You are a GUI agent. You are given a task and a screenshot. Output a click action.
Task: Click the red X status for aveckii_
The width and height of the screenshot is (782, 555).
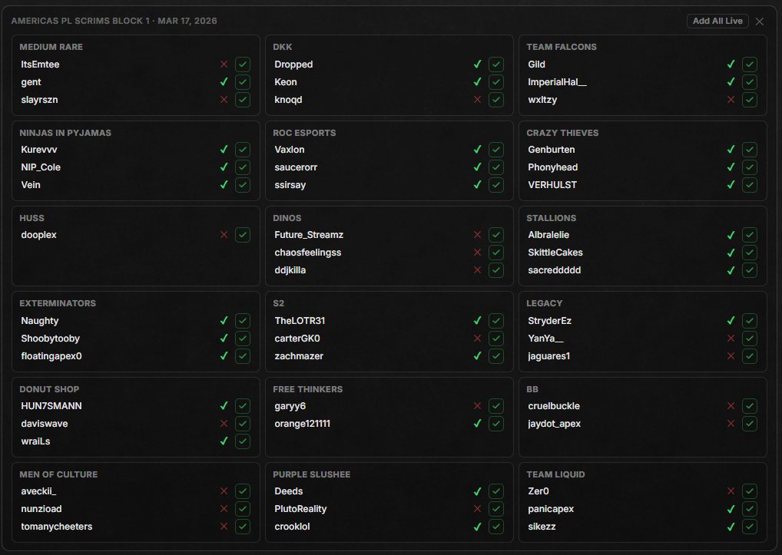[224, 491]
